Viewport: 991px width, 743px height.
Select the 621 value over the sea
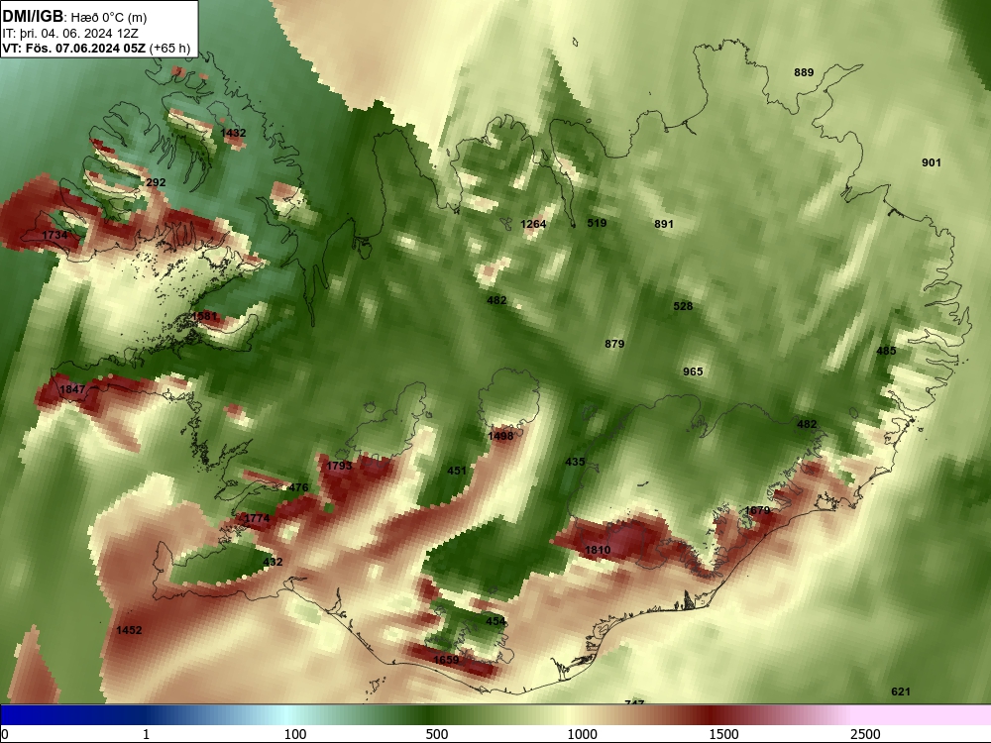[x=901, y=691]
